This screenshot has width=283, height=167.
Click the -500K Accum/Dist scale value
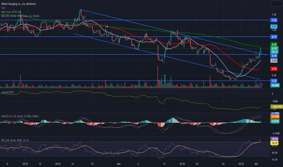(x=275, y=101)
